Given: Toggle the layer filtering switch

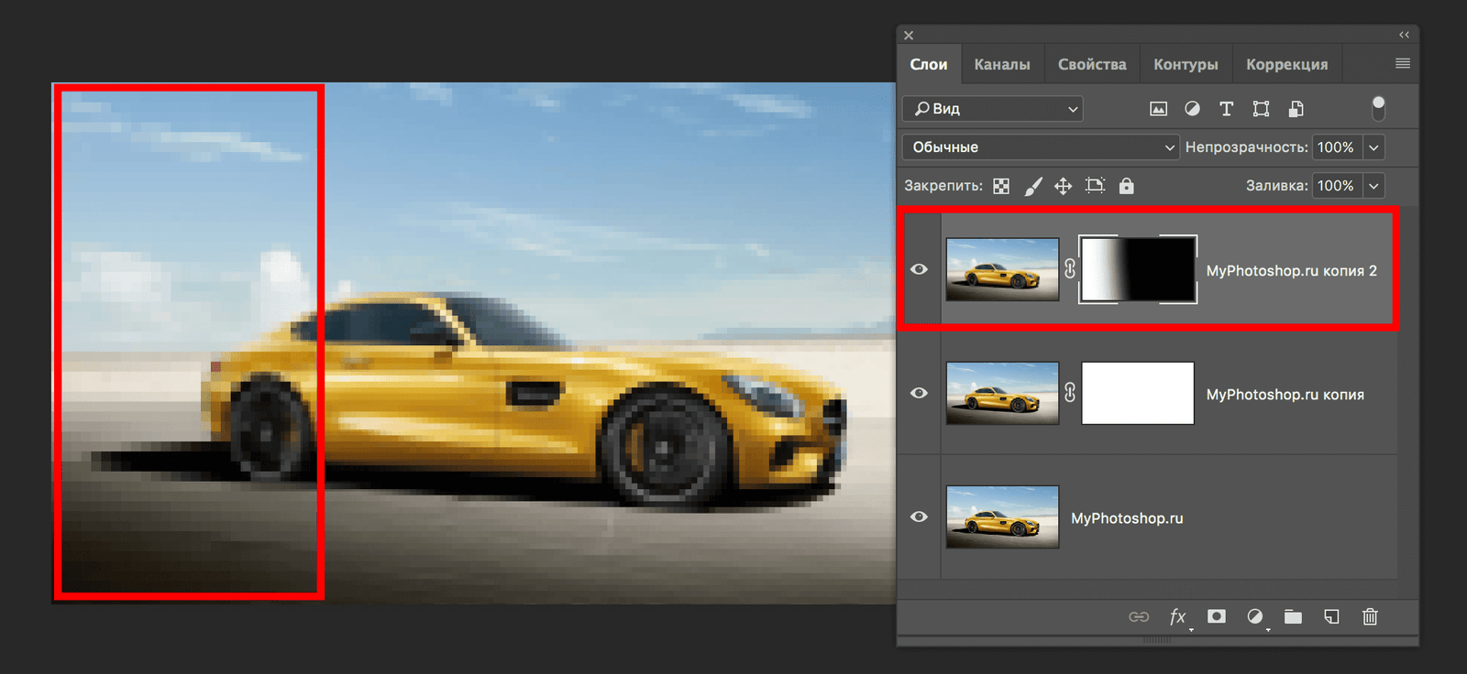Looking at the screenshot, I should tap(1378, 108).
